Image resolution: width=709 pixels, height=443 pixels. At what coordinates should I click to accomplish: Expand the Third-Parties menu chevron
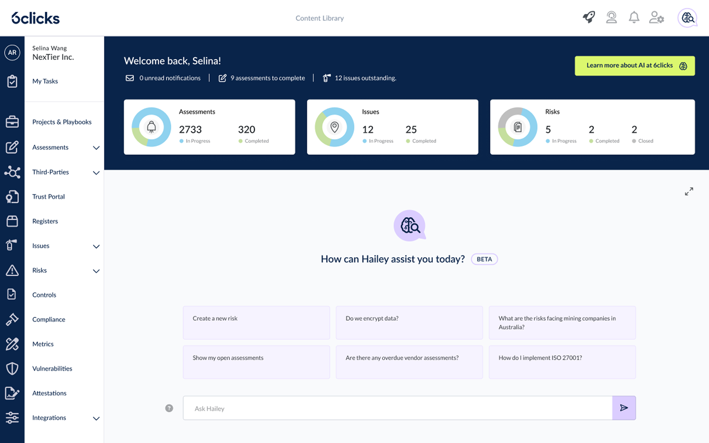[96, 173]
